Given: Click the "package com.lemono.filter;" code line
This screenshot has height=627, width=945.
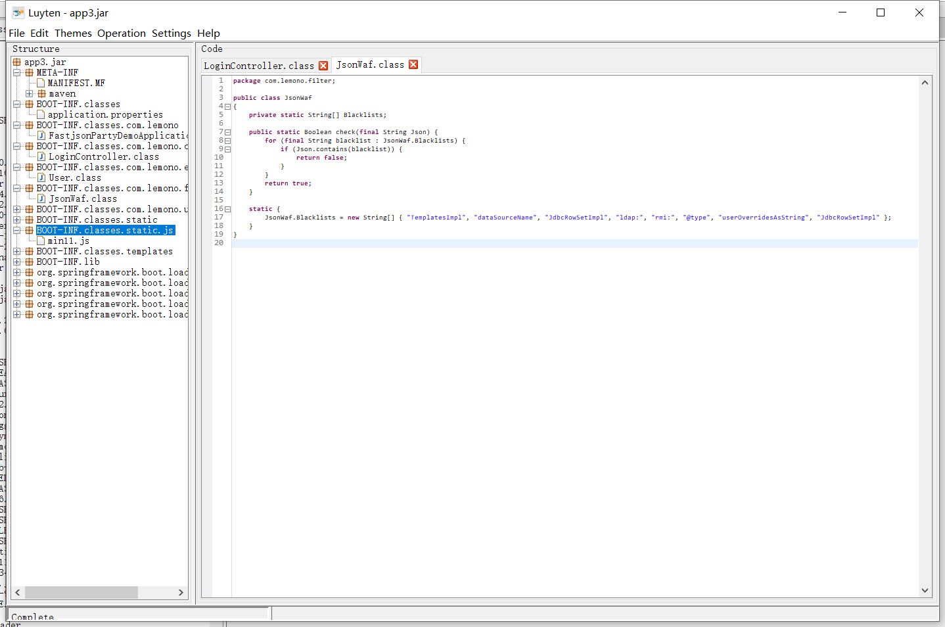Looking at the screenshot, I should [x=284, y=81].
